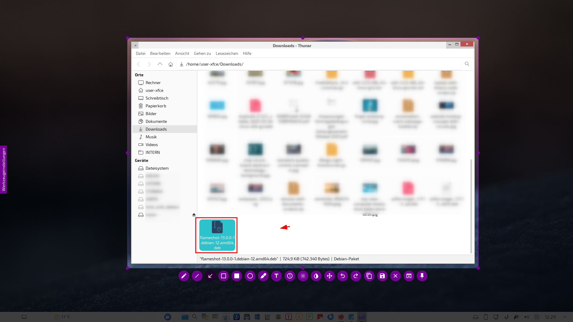Image resolution: width=573 pixels, height=322 pixels.
Task: Go to the home folder
Action: click(x=171, y=64)
